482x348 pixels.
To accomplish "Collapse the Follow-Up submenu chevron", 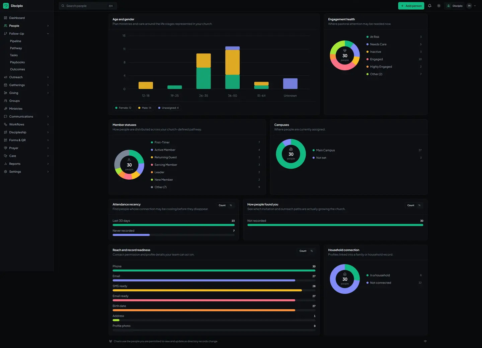I will (x=48, y=34).
